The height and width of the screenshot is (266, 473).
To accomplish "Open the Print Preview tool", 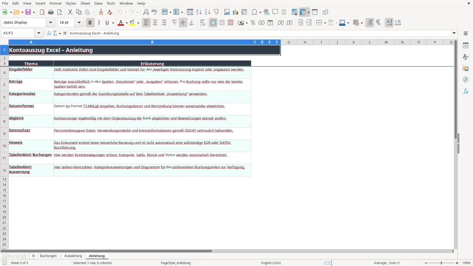I will click(59, 12).
